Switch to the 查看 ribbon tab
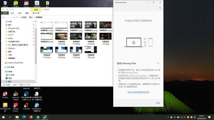This screenshot has height=120, width=214. click(x=27, y=13)
